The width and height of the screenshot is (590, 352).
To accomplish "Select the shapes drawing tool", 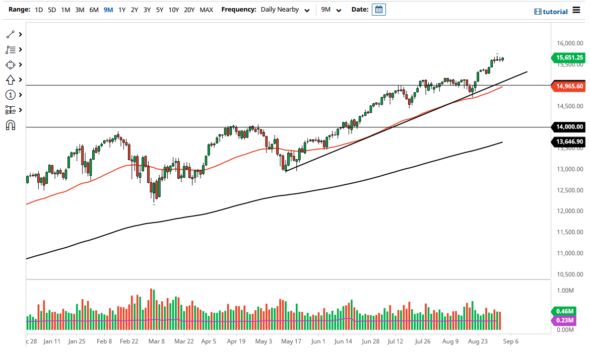I will coord(10,64).
